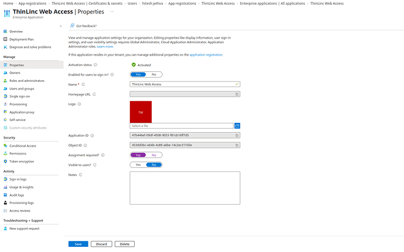Save the property changes
This screenshot has width=404, height=252.
click(78, 244)
